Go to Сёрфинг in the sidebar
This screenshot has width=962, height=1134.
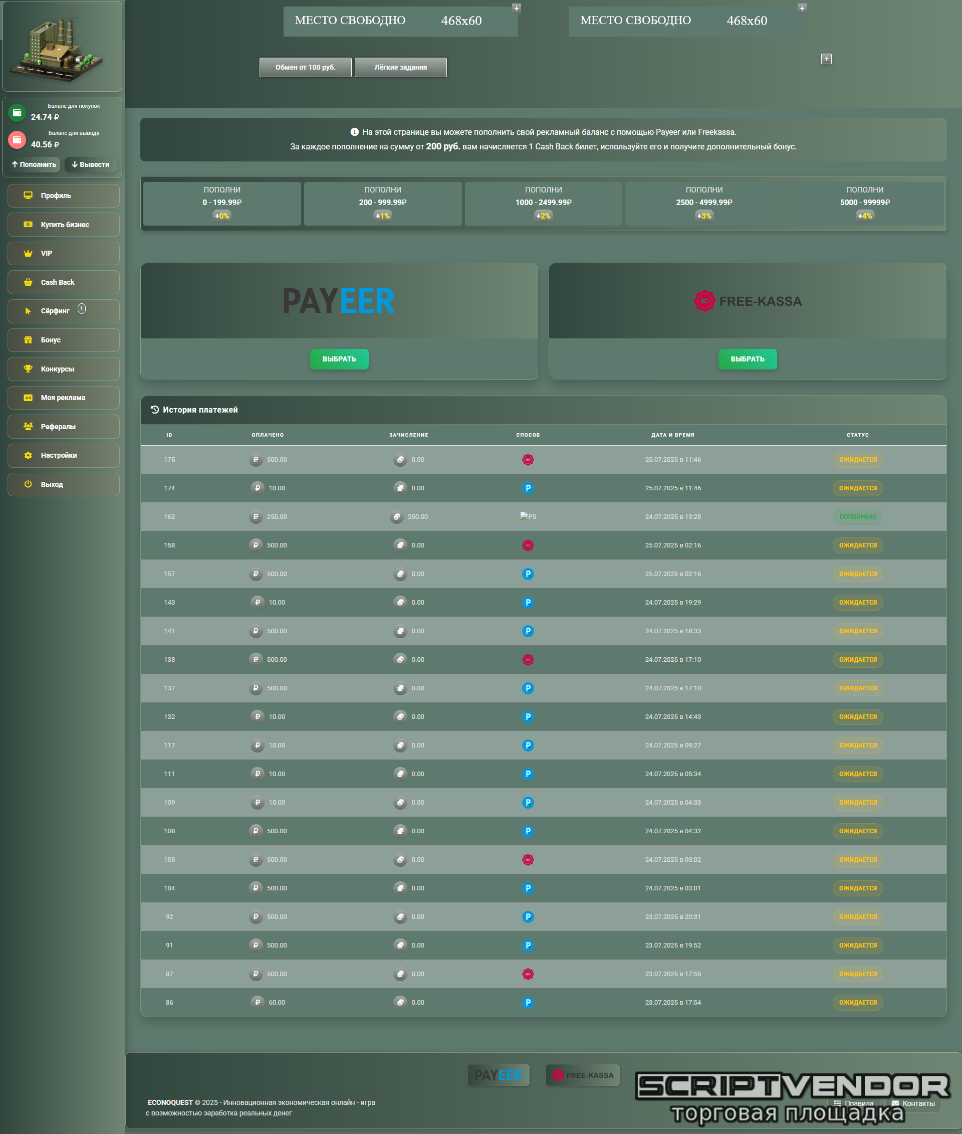[x=63, y=311]
